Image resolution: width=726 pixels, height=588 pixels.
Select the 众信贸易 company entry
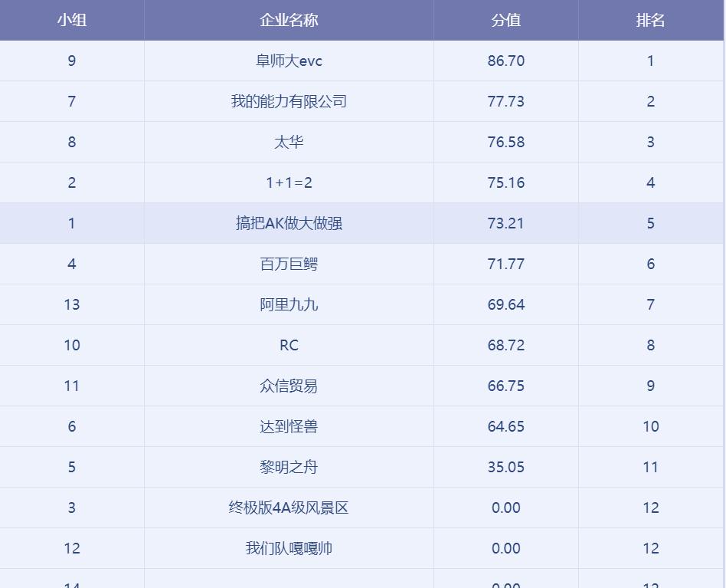click(289, 386)
